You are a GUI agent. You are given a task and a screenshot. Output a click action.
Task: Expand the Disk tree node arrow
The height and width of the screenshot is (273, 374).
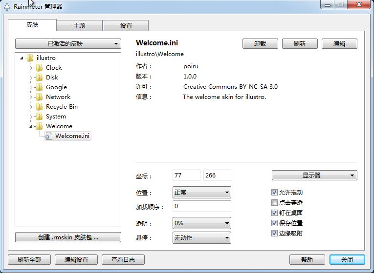31,78
